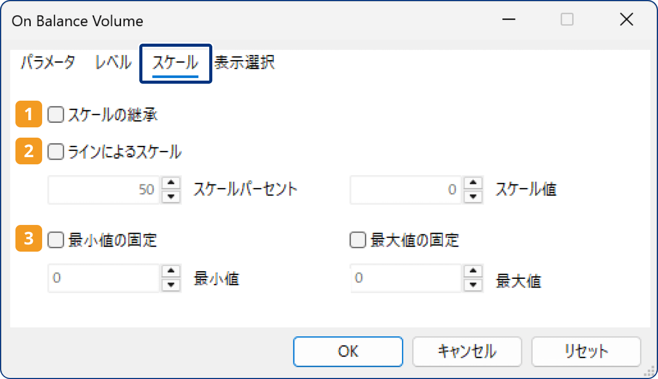
Task: Enable the スケールの継承 checkbox
Action: (x=54, y=116)
